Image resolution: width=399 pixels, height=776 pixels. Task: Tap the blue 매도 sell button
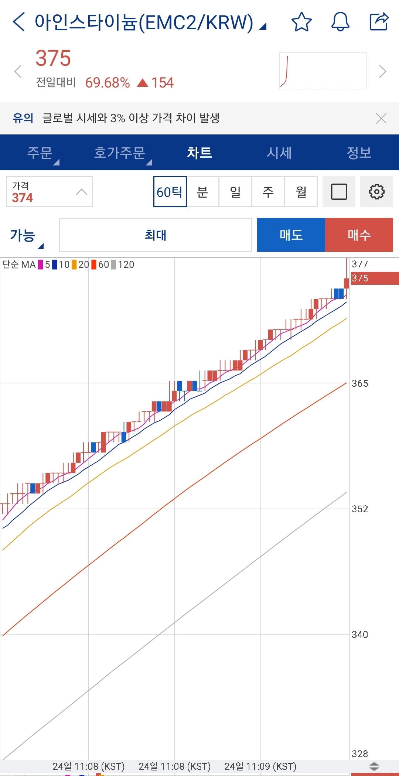click(291, 235)
